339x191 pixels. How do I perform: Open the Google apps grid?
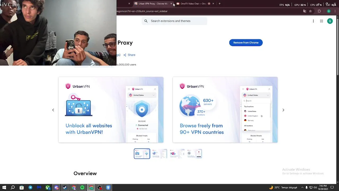click(x=322, y=21)
